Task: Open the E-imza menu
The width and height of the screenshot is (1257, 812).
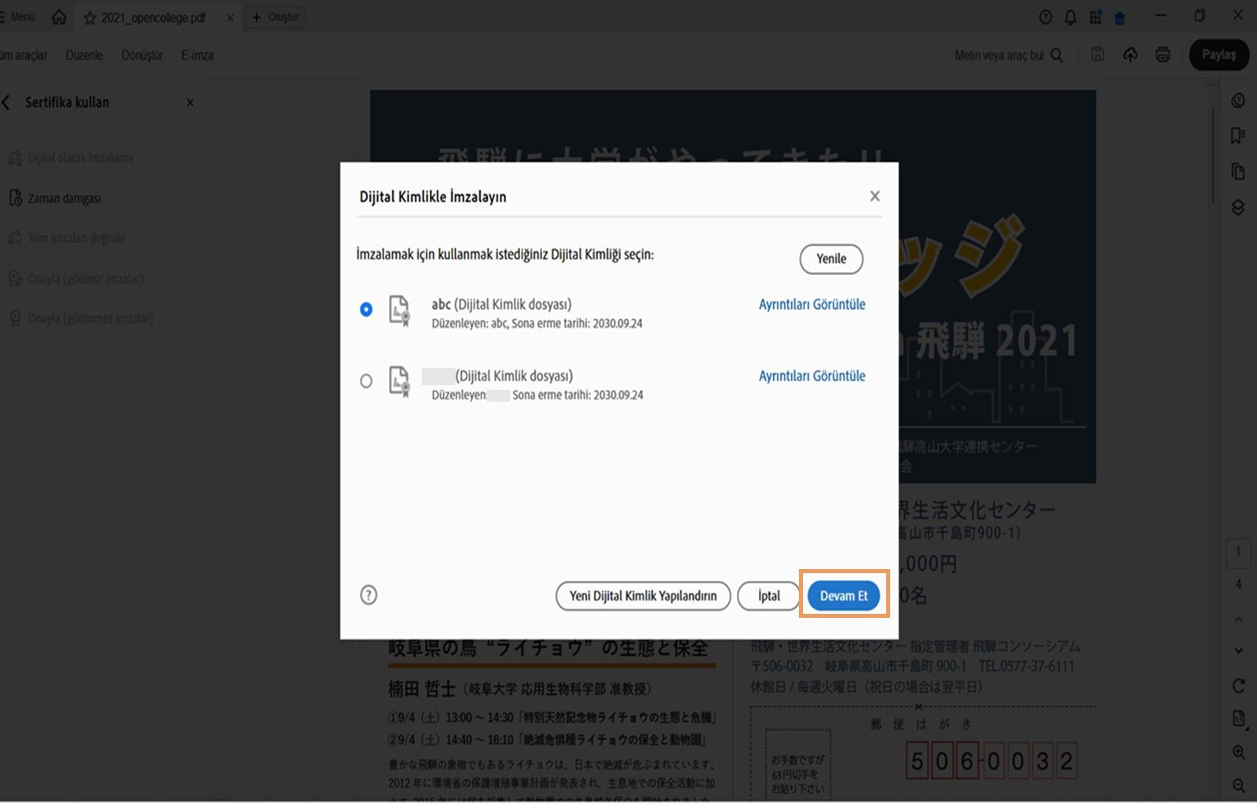Action: pos(196,55)
